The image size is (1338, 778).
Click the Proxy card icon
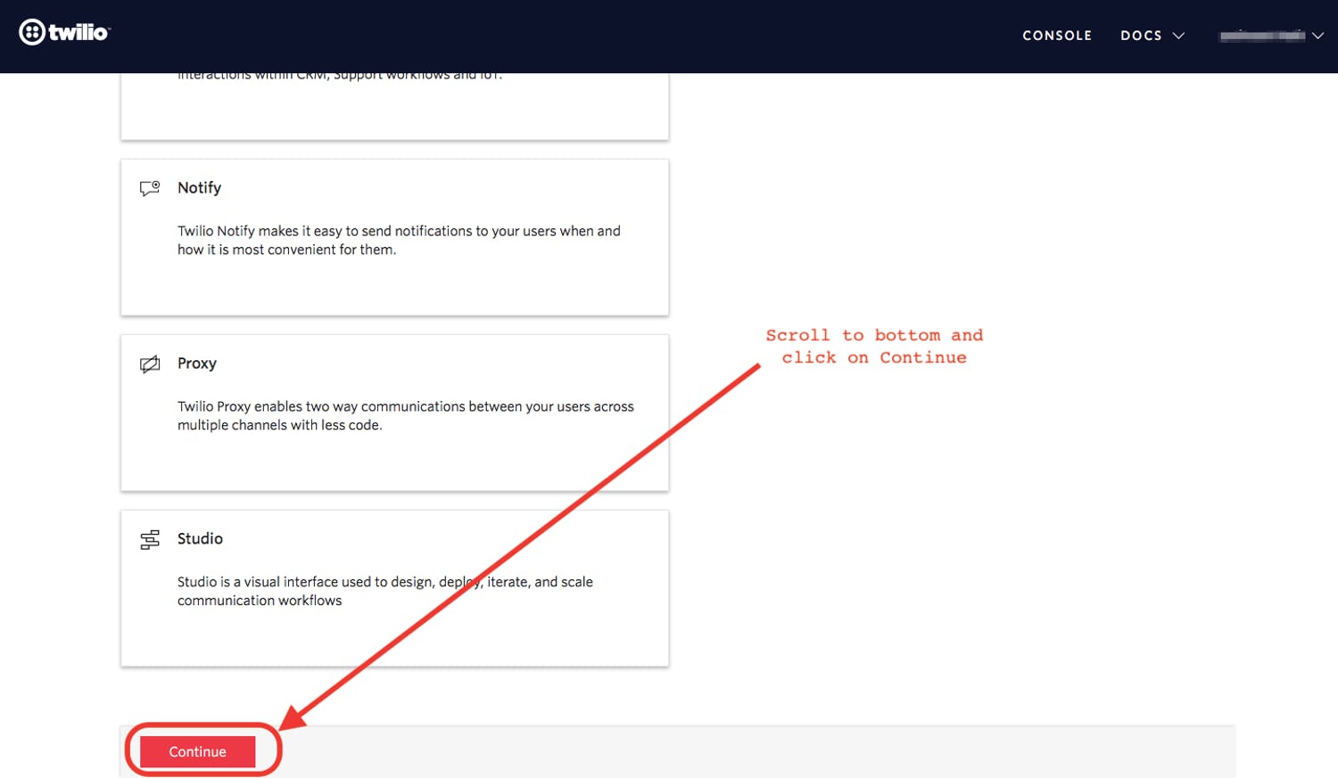(150, 364)
